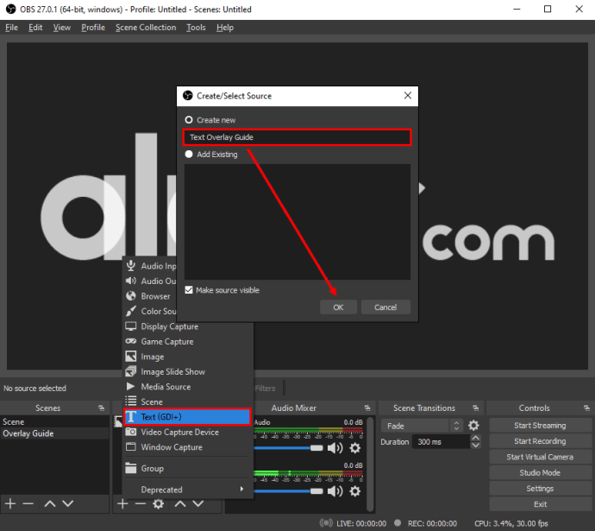The width and height of the screenshot is (595, 531).
Task: Click the Display Capture monitor icon
Action: [x=131, y=326]
